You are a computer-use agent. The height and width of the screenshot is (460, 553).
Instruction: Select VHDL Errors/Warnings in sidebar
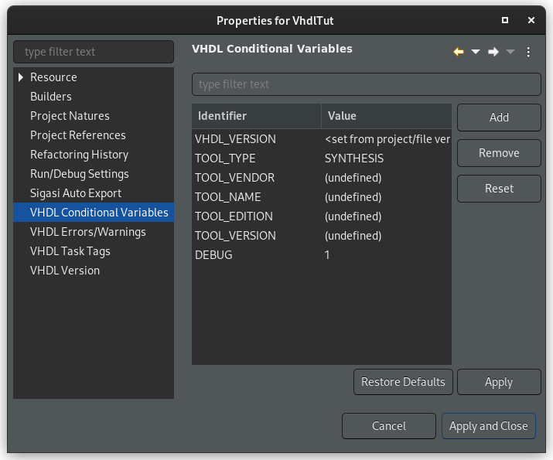click(x=87, y=232)
